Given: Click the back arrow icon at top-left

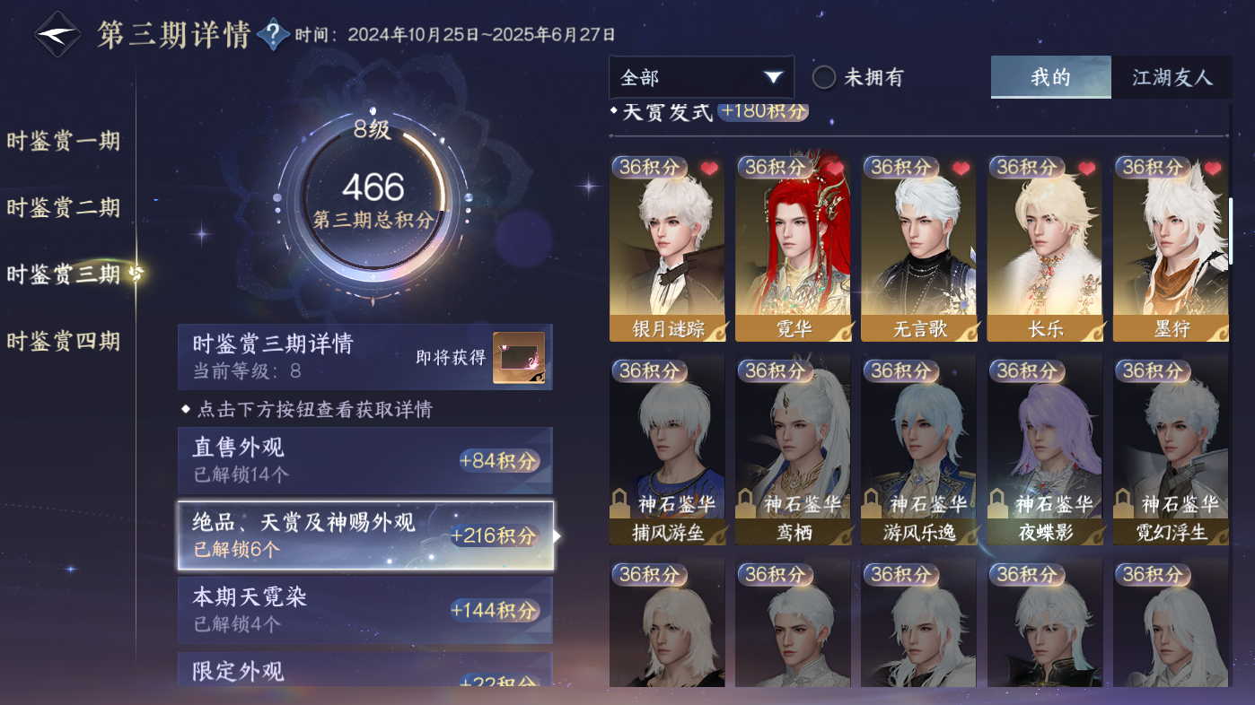Looking at the screenshot, I should 57,35.
